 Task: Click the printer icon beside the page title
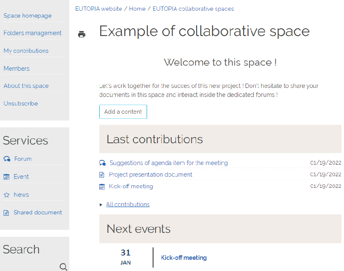pyautogui.click(x=82, y=34)
